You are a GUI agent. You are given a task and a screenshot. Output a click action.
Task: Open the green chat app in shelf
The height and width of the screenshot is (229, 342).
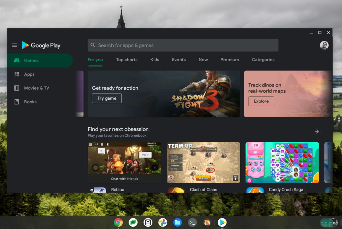[133, 222]
